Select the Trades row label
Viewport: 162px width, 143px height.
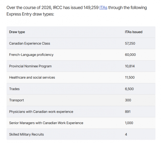click(14, 89)
